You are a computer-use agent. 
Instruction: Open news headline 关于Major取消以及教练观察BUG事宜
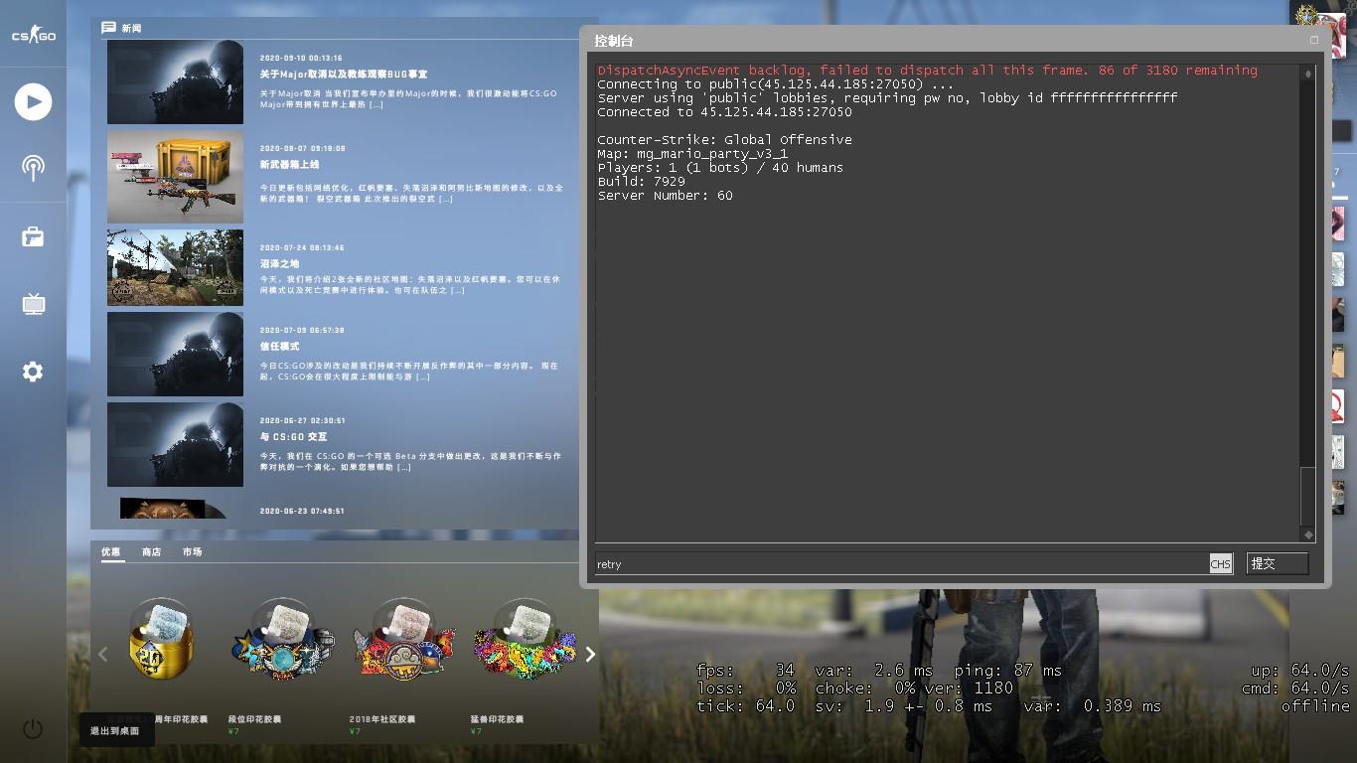[344, 75]
